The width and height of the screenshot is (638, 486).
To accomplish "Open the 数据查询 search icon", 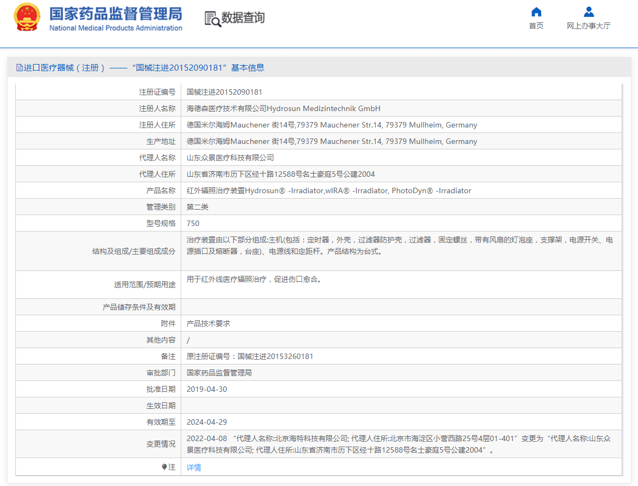I will click(213, 19).
